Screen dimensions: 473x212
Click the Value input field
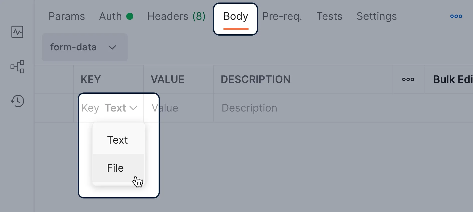179,108
